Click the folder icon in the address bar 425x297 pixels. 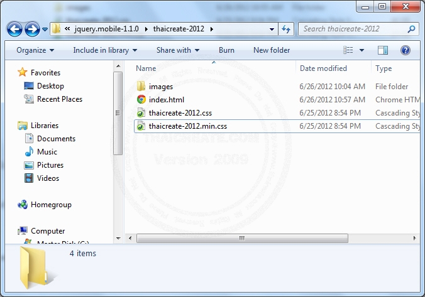coord(56,29)
